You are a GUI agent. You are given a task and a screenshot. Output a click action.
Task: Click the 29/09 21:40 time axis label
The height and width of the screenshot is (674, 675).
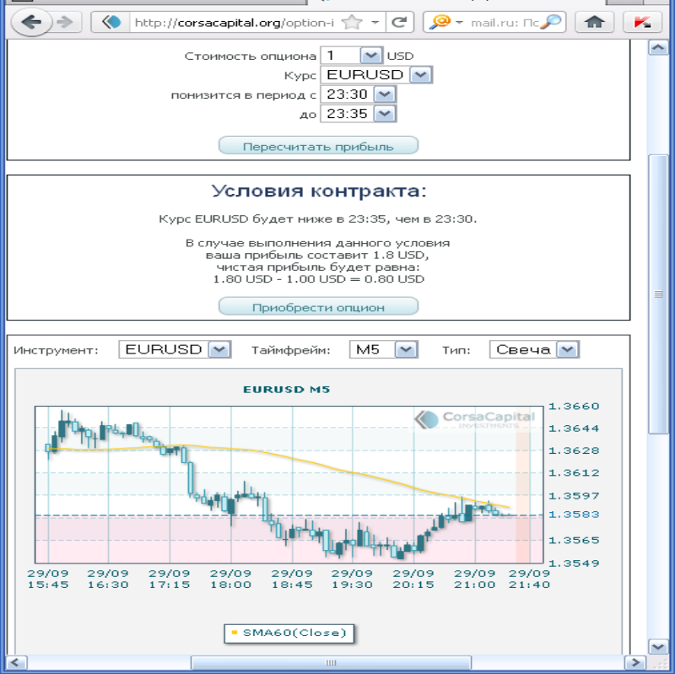pos(530,579)
